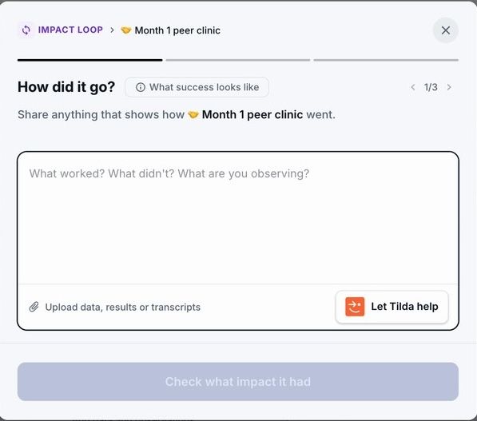Focus the What worked text area
477x421 pixels.
coord(238,218)
